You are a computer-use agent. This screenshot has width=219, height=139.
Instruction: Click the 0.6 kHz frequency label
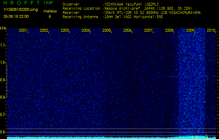pos(3,132)
